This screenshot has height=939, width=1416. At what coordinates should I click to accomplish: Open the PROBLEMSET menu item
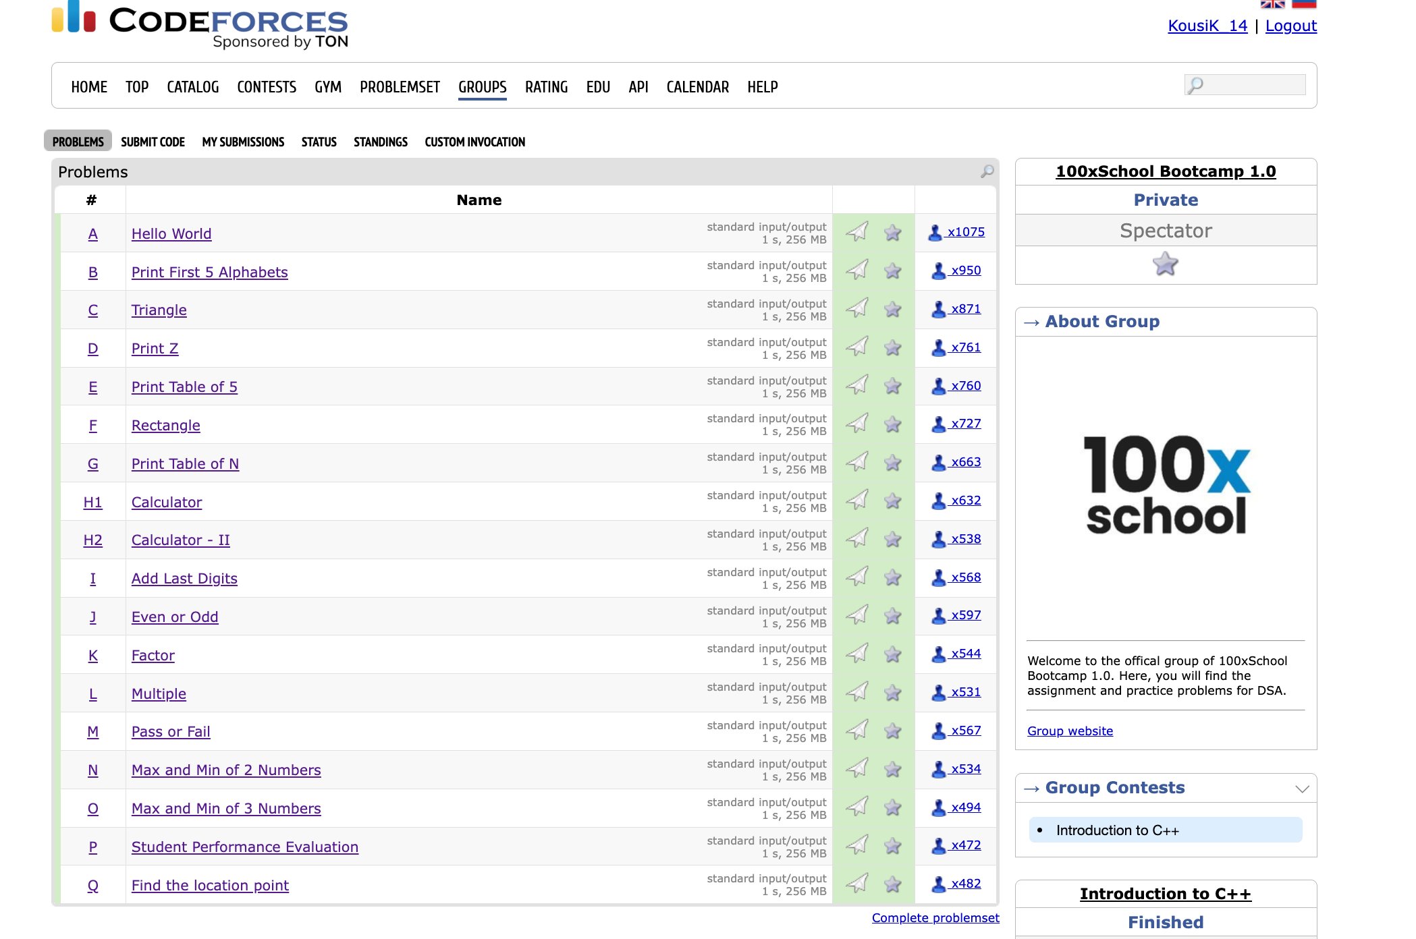(x=400, y=87)
